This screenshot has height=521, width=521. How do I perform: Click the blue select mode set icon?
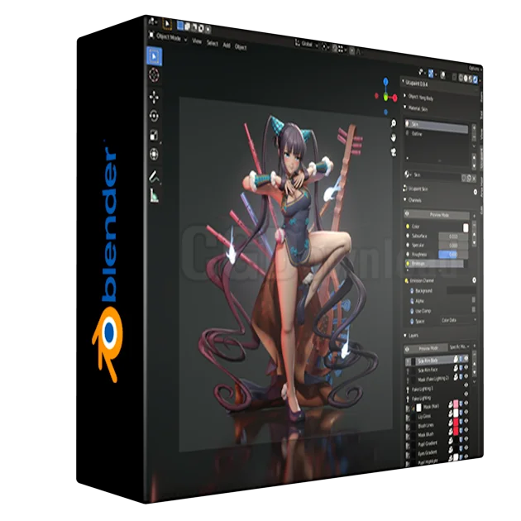point(180,26)
